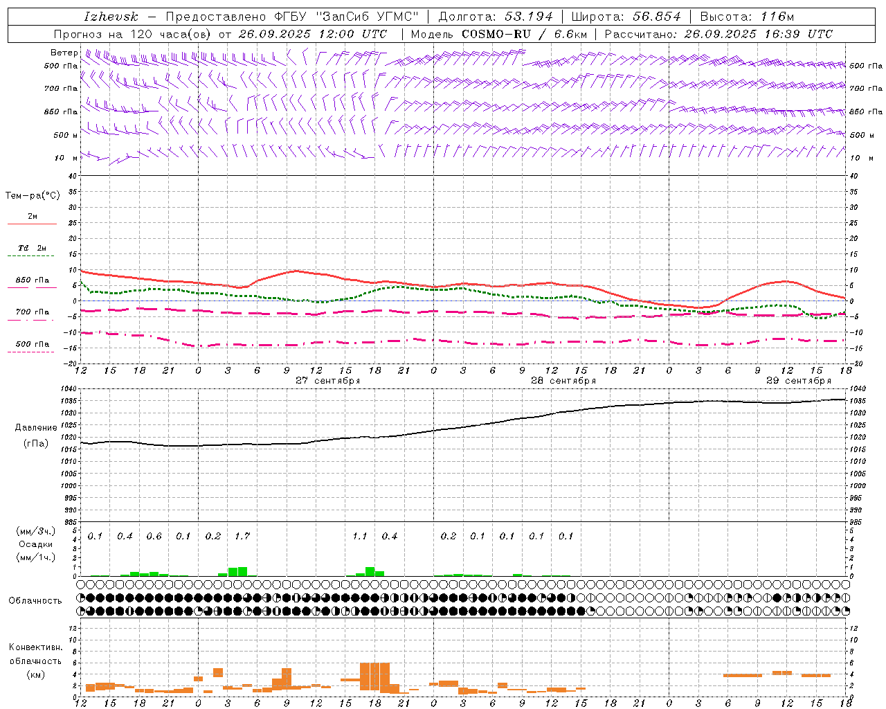Click the '(мм/3ч.)' precipitation unit label
Image resolution: width=886 pixels, height=709 pixels.
point(36,532)
